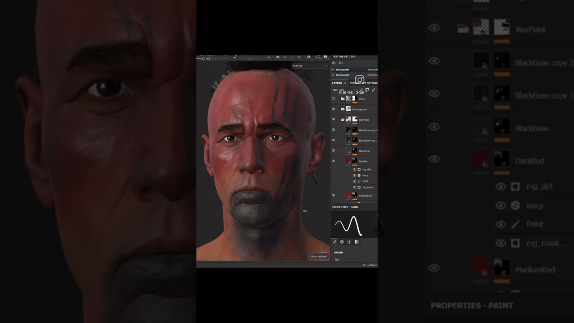
Task: Collapse the WarPaint open folder
Action: pyautogui.click(x=343, y=119)
